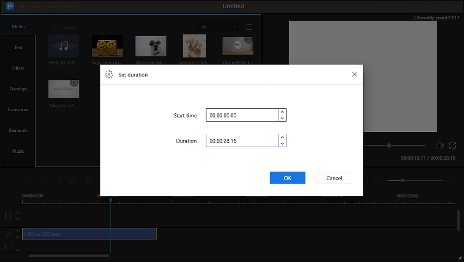Screen dimensions: 464x262
Task: Open the Text tab in sidebar
Action: tap(18, 47)
